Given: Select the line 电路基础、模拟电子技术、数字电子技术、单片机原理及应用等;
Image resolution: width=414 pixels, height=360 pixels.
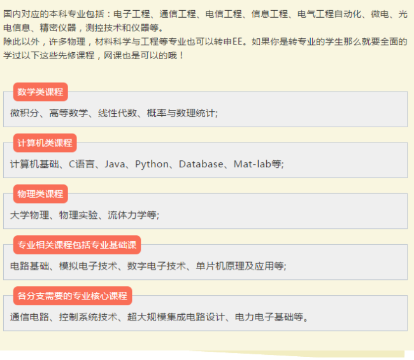Looking at the screenshot, I should click(x=148, y=266).
